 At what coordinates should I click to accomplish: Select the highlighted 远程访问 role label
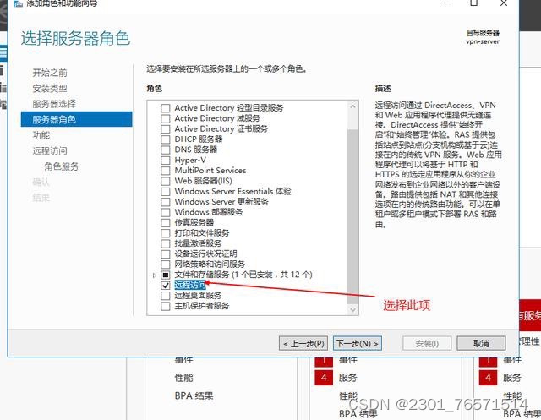tap(189, 285)
